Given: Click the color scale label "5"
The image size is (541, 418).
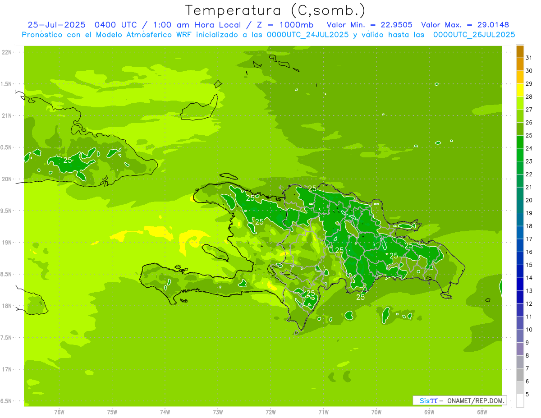Looking at the screenshot, I should pos(527,394).
